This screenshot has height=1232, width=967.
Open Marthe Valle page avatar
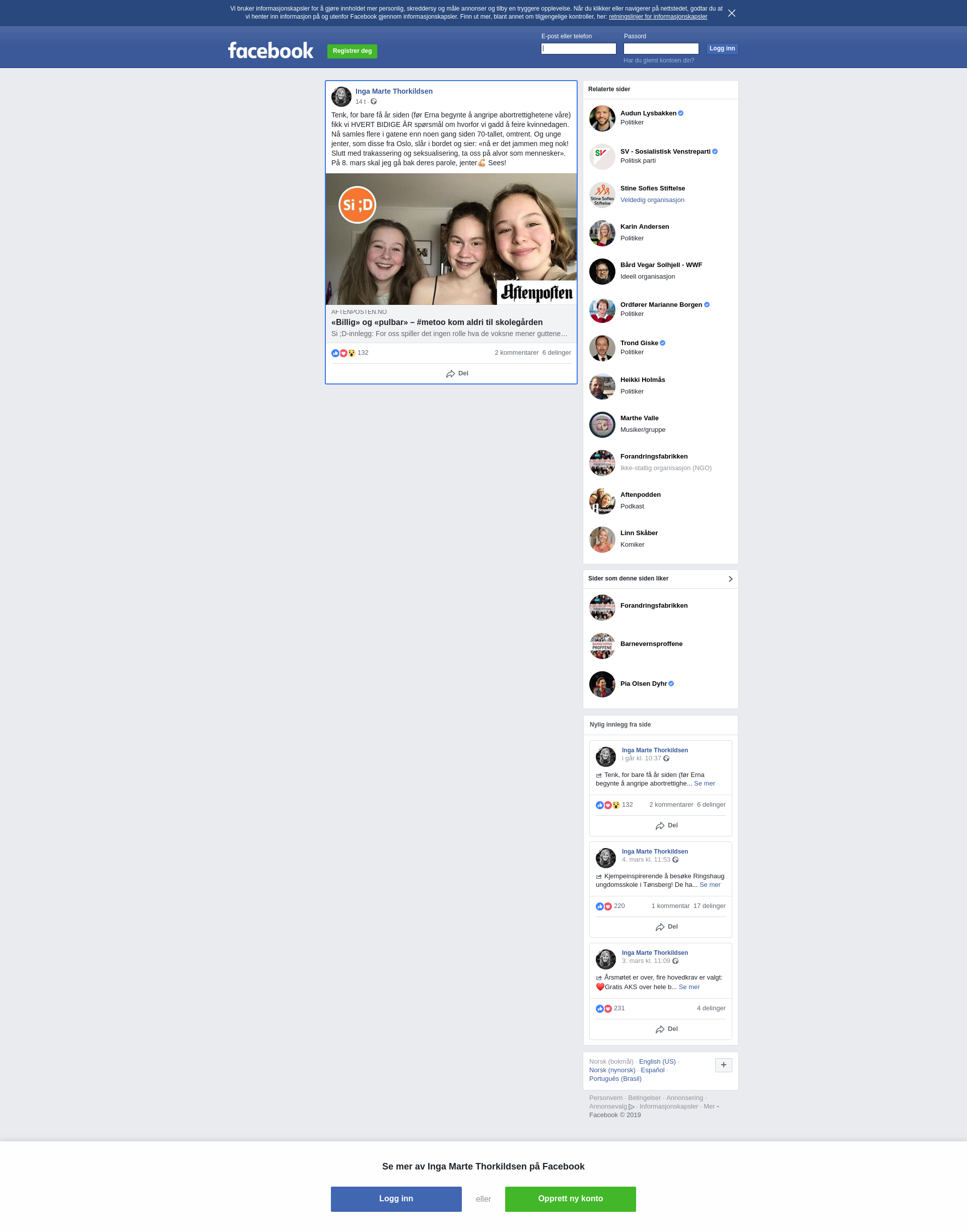(602, 425)
